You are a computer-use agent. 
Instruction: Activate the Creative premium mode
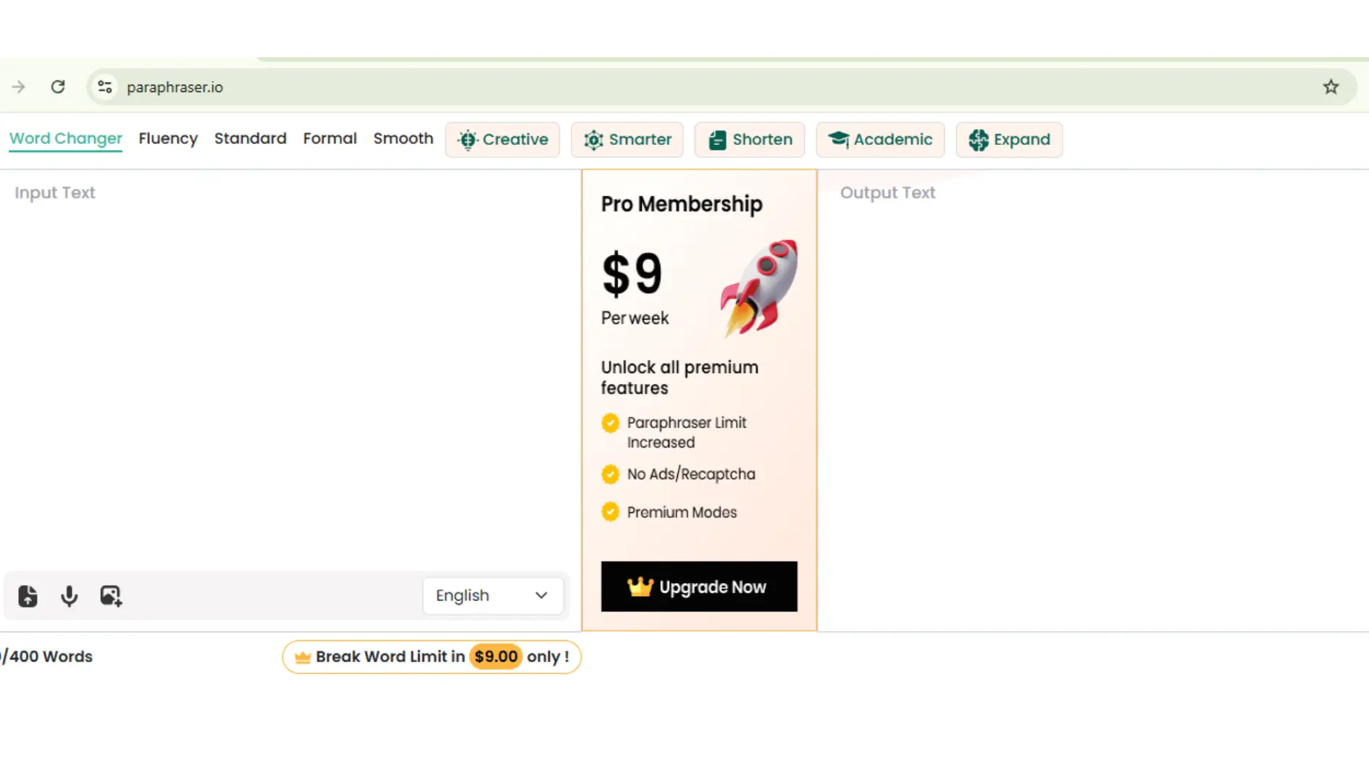503,139
